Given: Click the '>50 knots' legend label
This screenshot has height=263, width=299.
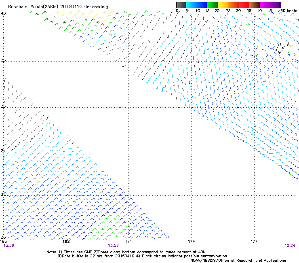Looking at the screenshot, I should [287, 11].
